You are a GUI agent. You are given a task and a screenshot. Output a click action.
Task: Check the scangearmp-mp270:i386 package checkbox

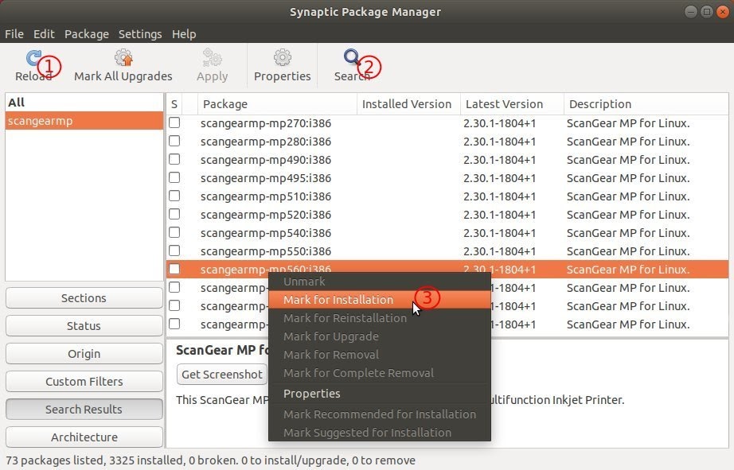coord(174,123)
